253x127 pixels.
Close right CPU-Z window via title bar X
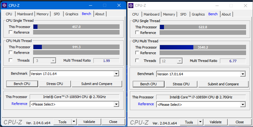point(246,6)
